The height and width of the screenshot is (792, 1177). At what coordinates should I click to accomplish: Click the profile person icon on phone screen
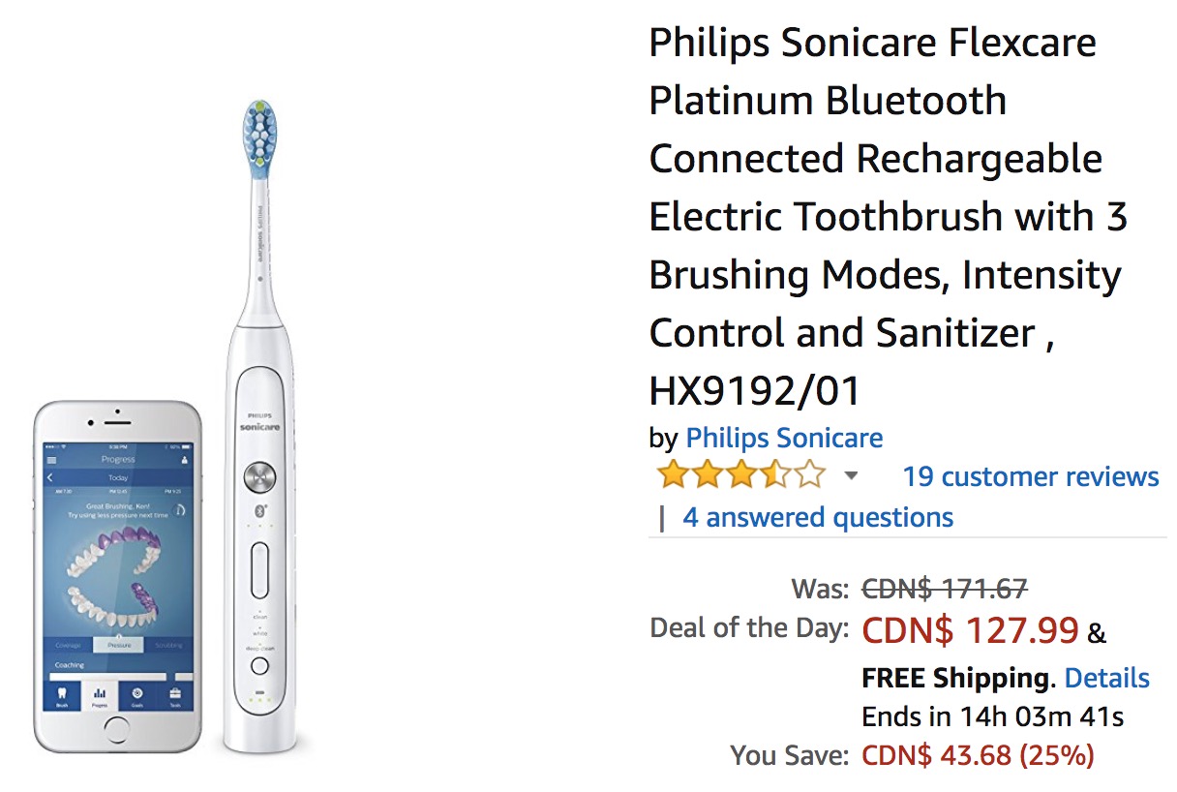click(184, 460)
